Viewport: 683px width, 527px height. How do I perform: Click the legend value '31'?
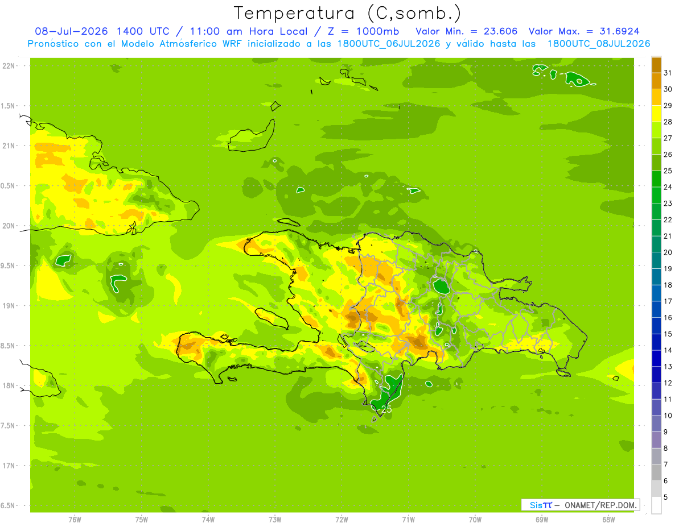coord(668,73)
